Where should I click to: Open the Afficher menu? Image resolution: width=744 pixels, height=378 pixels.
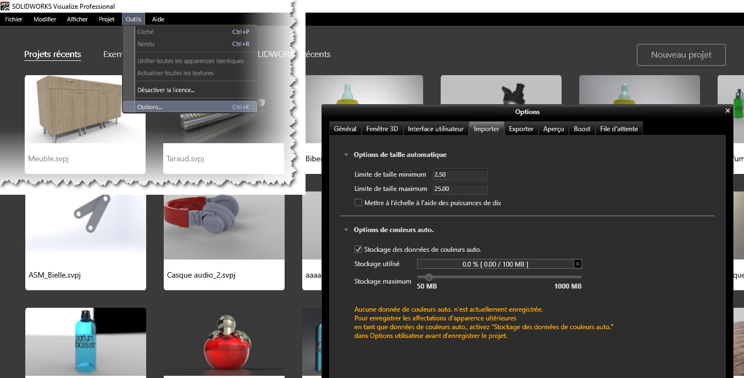[x=77, y=19]
